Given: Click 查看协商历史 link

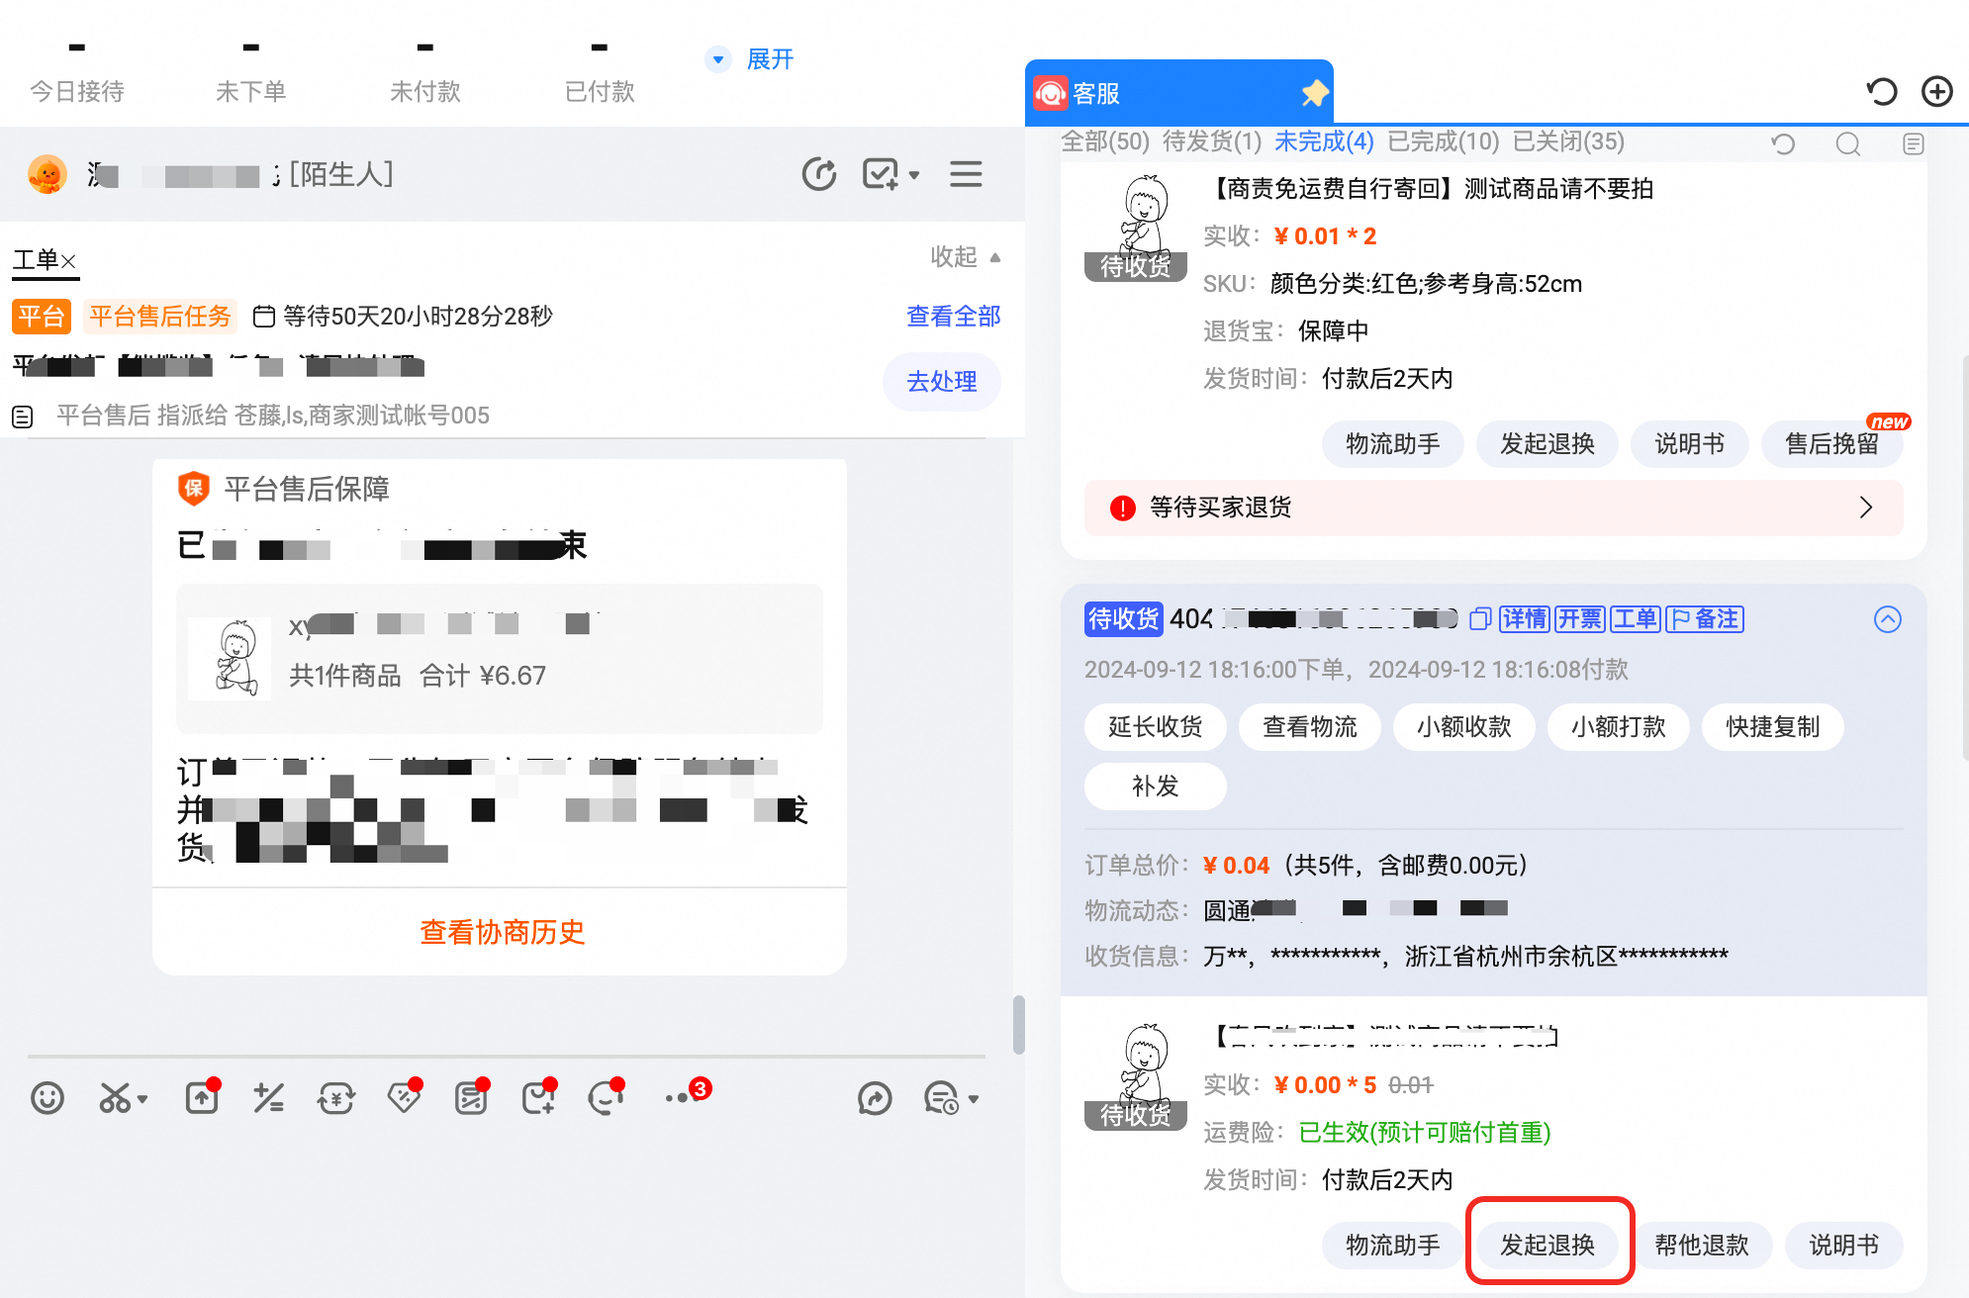Looking at the screenshot, I should click(x=502, y=932).
